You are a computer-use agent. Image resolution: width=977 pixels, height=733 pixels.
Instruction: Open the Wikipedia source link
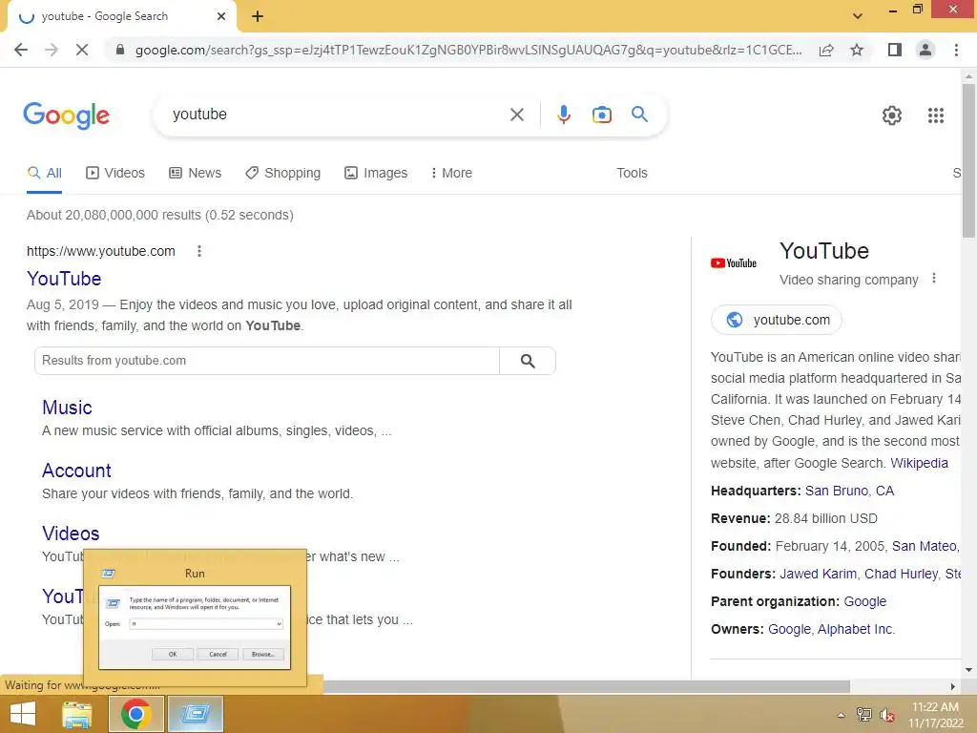(919, 463)
